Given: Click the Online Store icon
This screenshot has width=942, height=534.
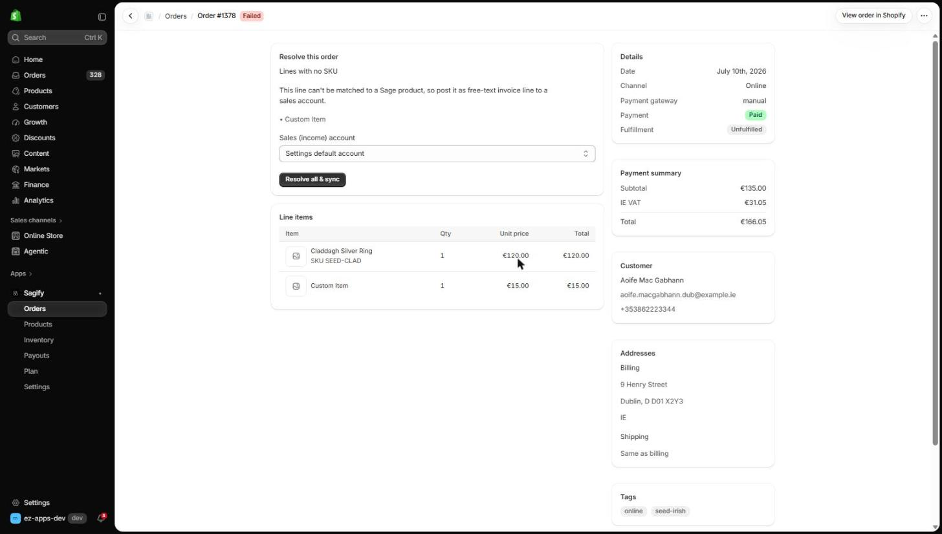Looking at the screenshot, I should click(16, 236).
